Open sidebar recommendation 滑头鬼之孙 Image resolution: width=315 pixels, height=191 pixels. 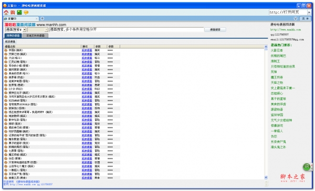pos(278,147)
